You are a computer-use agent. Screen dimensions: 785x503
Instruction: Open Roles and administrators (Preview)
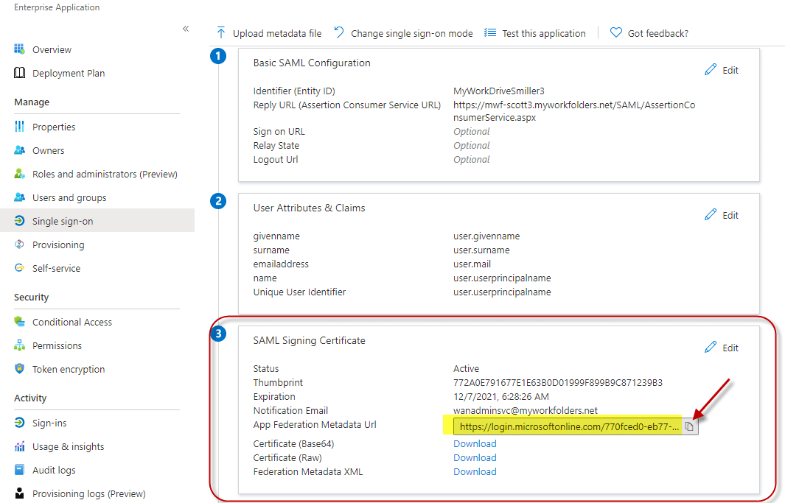(105, 174)
